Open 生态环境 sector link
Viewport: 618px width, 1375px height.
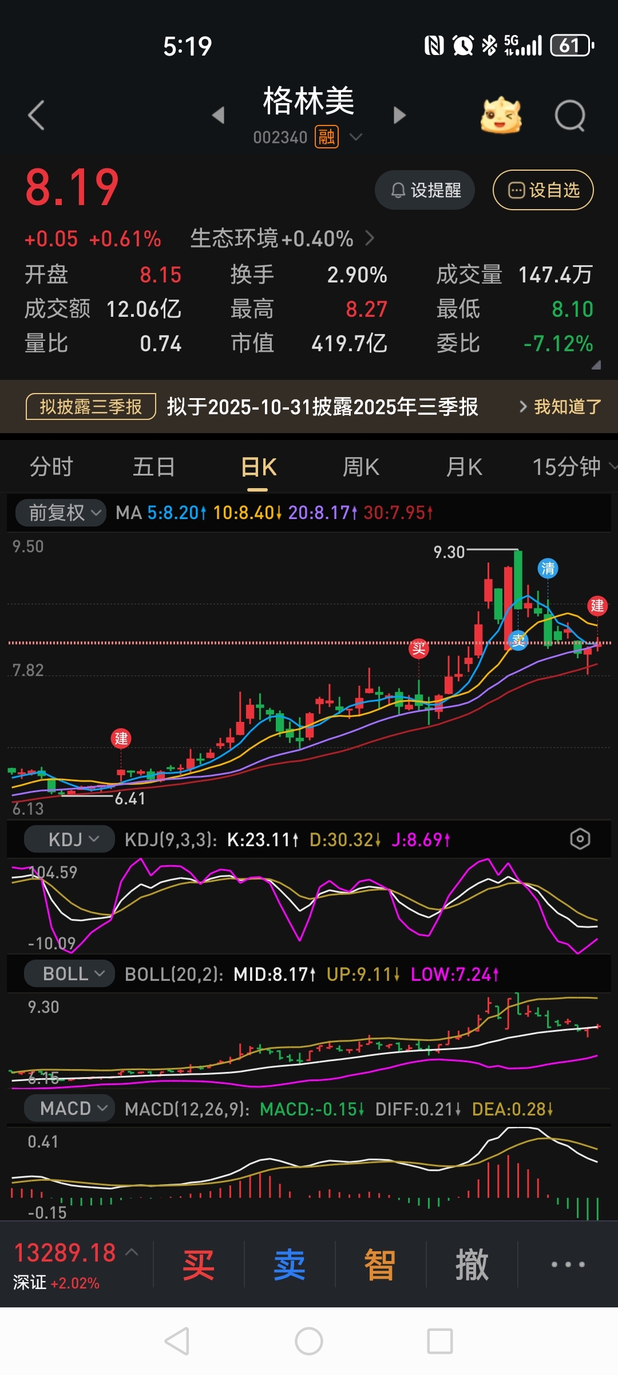tap(282, 238)
